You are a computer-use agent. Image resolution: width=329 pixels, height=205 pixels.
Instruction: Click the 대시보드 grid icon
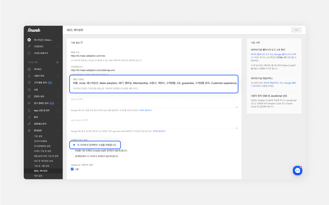(x=29, y=69)
